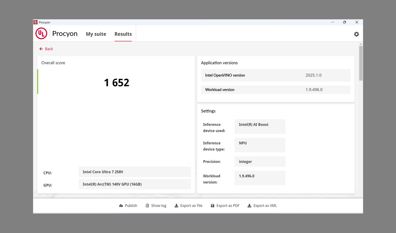Click the Procyon title bar app icon
Viewport: 396px width, 233px height.
point(36,22)
